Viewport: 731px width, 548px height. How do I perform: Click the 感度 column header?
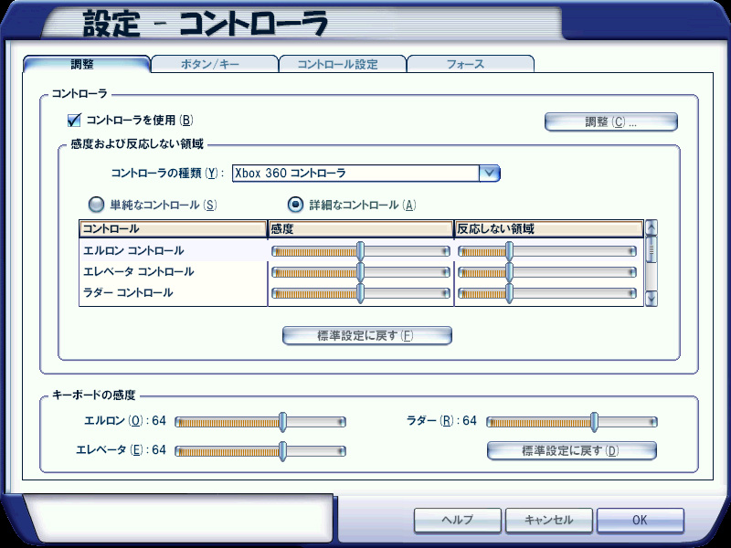361,229
